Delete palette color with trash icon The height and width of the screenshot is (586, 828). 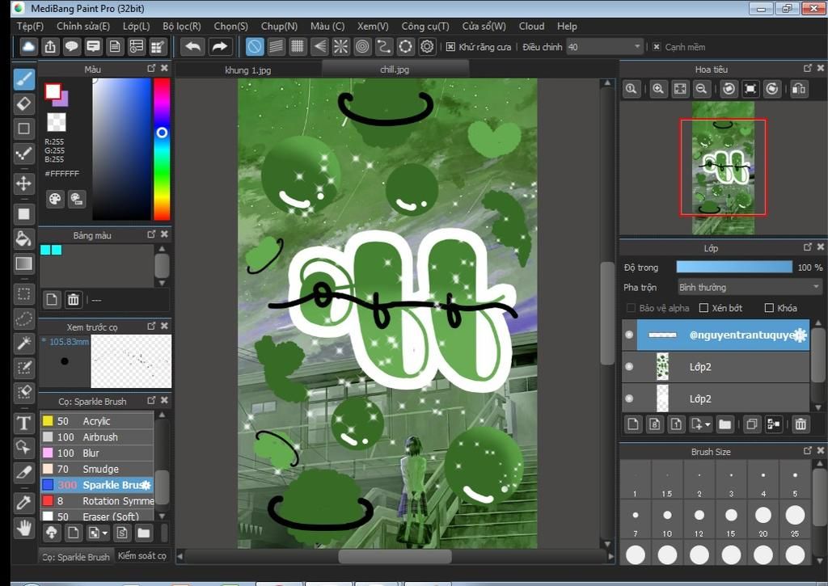[x=73, y=300]
